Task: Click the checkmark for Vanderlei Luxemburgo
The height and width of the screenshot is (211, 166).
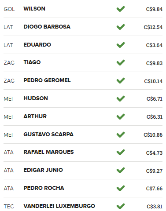Action: pos(121,206)
